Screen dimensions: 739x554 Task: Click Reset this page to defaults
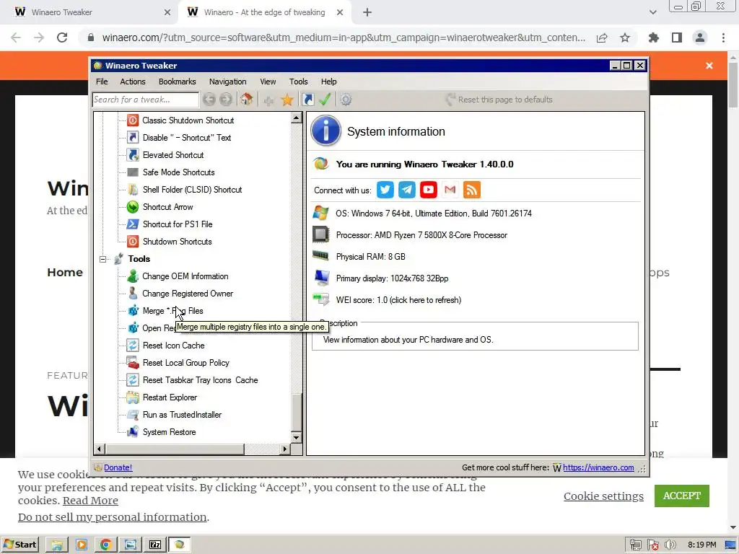(499, 100)
